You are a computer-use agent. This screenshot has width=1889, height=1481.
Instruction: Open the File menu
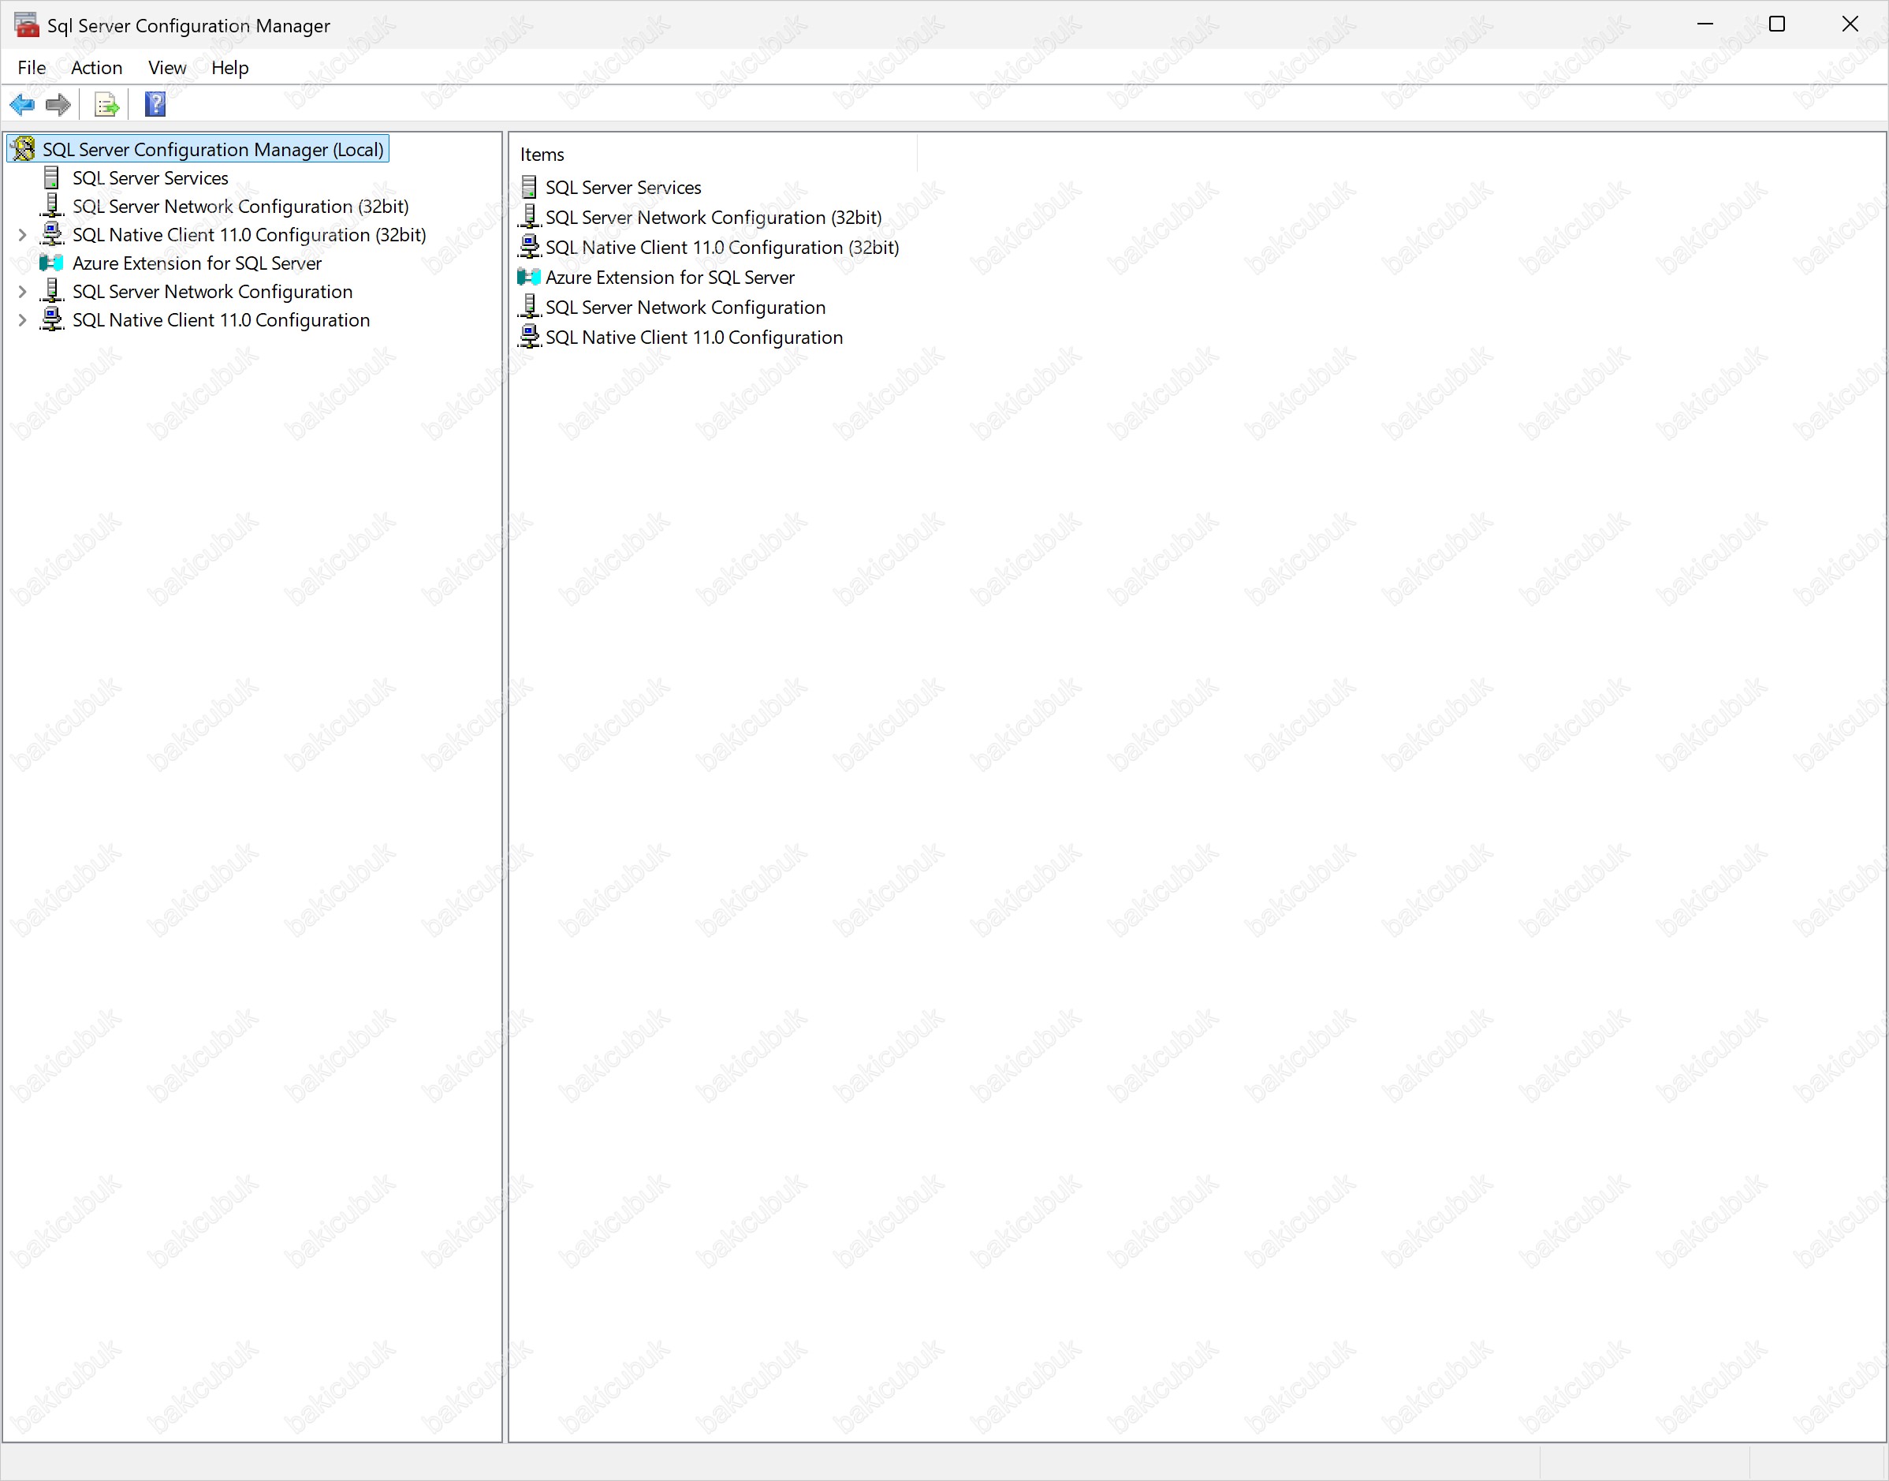[x=32, y=68]
